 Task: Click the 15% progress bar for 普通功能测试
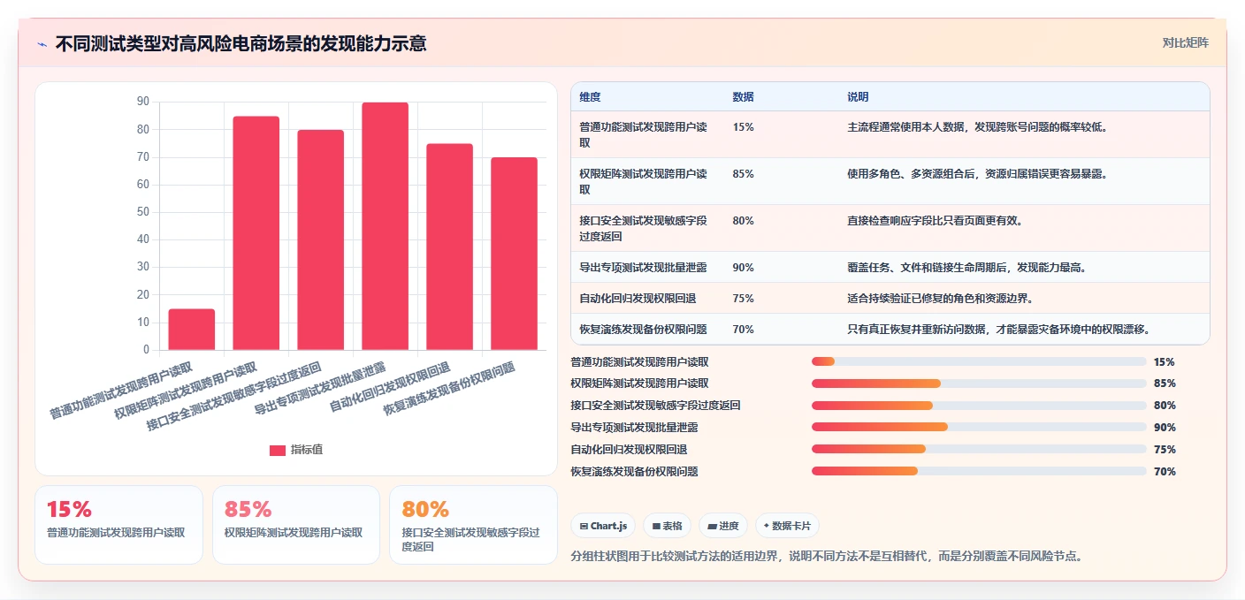tap(979, 361)
